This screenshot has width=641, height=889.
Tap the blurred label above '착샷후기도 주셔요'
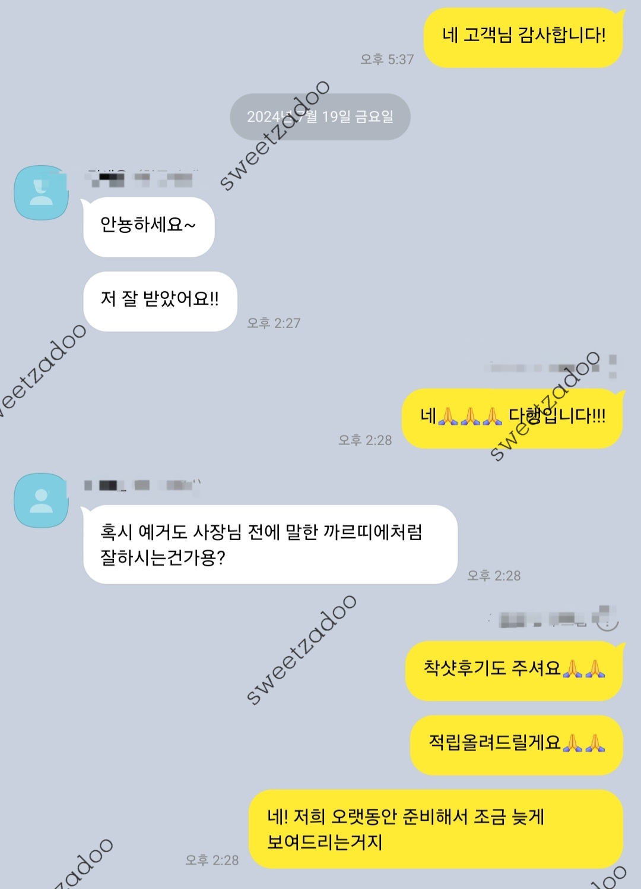point(553,618)
